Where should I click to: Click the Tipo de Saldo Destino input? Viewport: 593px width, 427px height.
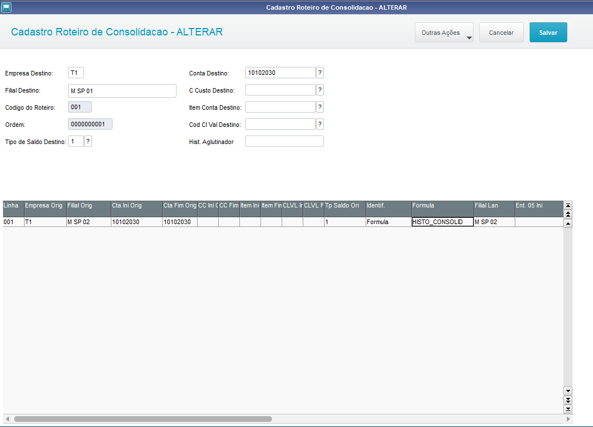tap(75, 141)
